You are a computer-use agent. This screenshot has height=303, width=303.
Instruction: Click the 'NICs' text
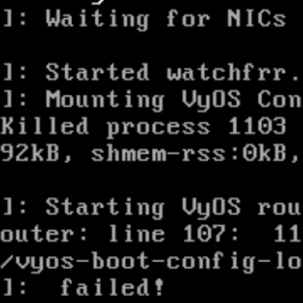257,18
